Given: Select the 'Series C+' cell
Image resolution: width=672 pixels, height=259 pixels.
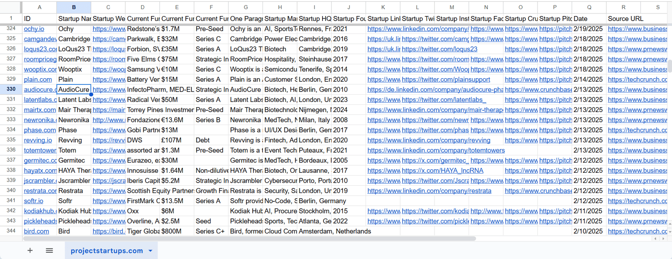Looking at the screenshot, I should [x=211, y=231].
